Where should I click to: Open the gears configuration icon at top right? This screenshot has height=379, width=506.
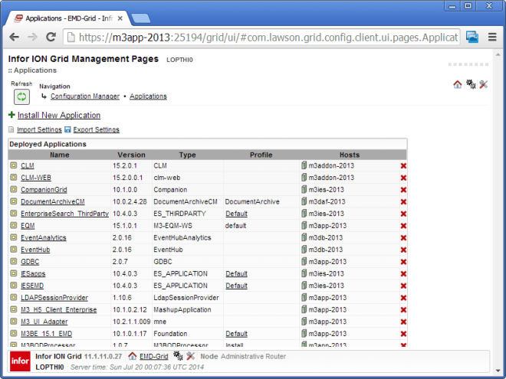pyautogui.click(x=471, y=84)
